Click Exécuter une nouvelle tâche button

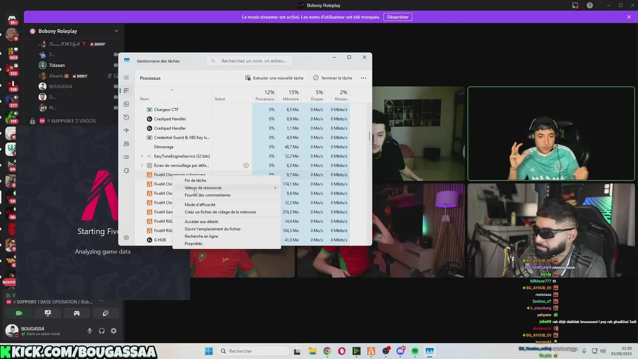point(274,78)
